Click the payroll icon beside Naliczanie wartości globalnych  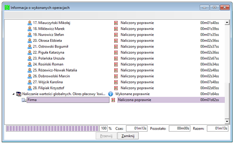pos(19,94)
